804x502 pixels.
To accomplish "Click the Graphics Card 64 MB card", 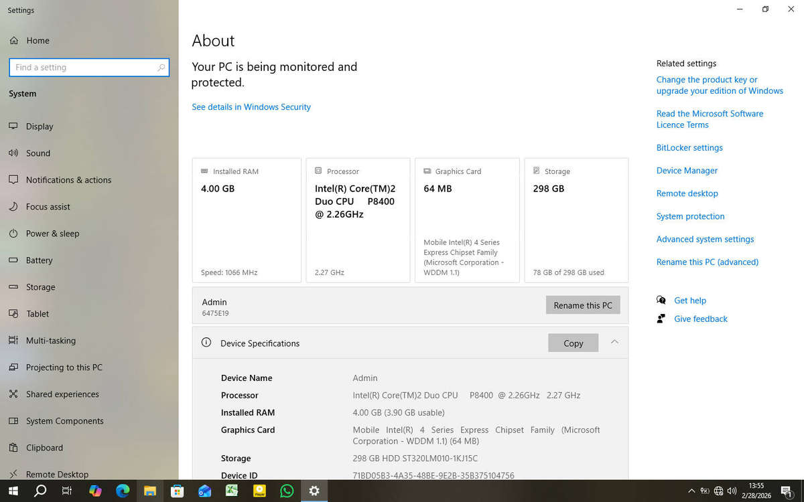I will coord(467,220).
